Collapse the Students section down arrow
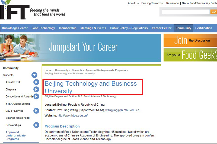The height and width of the screenshot is (144, 217). [x=34, y=75]
